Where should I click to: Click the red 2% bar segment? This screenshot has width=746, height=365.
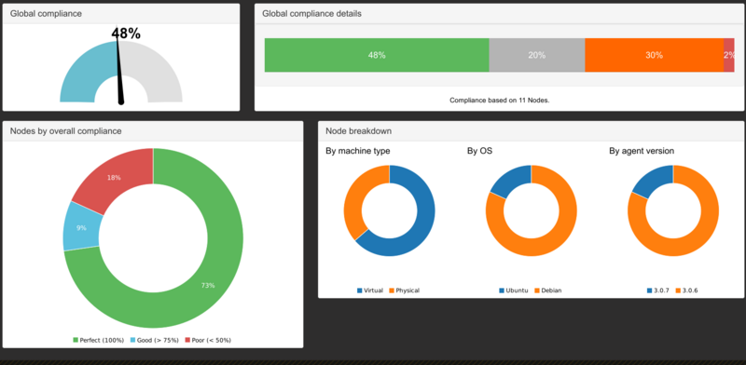click(729, 55)
